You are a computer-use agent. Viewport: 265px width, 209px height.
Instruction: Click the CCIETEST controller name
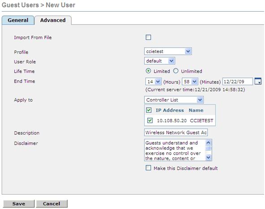[x=201, y=120]
